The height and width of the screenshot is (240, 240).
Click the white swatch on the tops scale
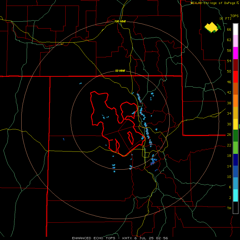(x=235, y=29)
